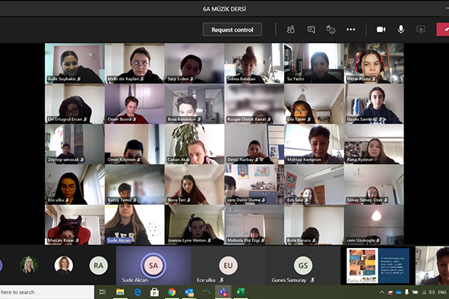Open the participants panel icon
This screenshot has width=449, height=299.
291,30
